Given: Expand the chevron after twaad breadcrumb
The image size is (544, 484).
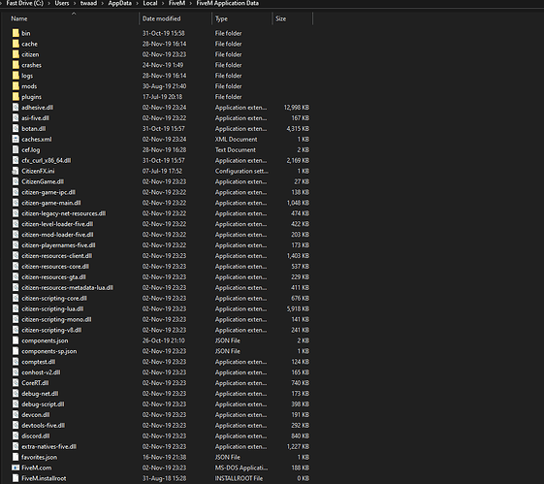Looking at the screenshot, I should point(103,4).
